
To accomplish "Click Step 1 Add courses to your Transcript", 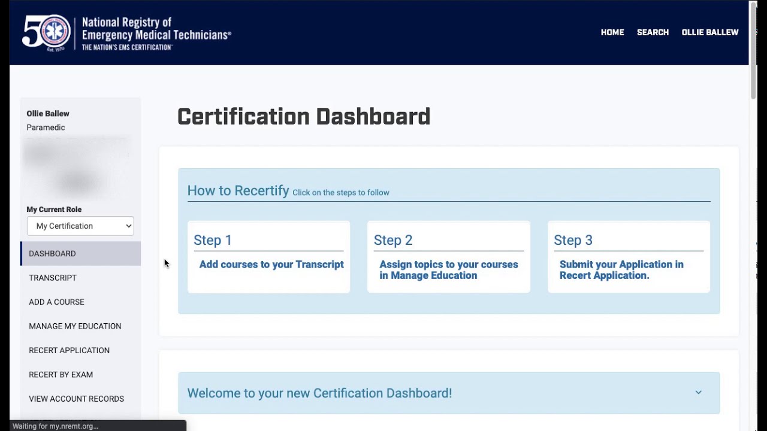I will (x=268, y=257).
